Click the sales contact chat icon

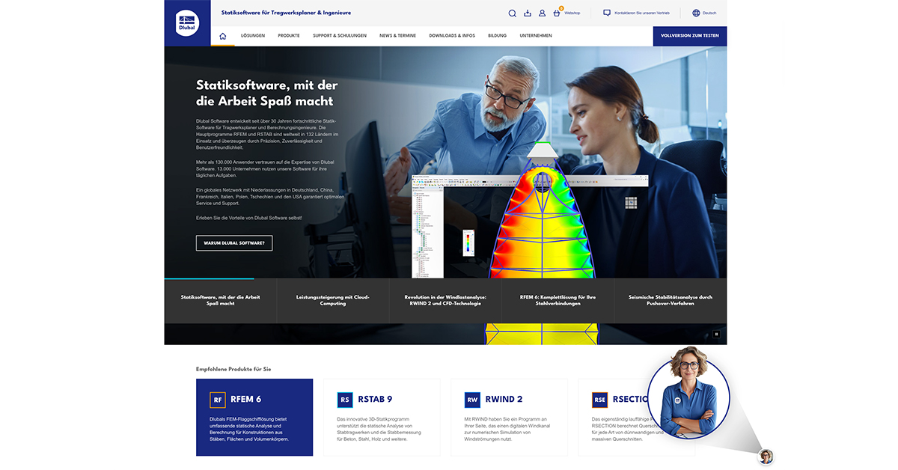click(x=607, y=13)
